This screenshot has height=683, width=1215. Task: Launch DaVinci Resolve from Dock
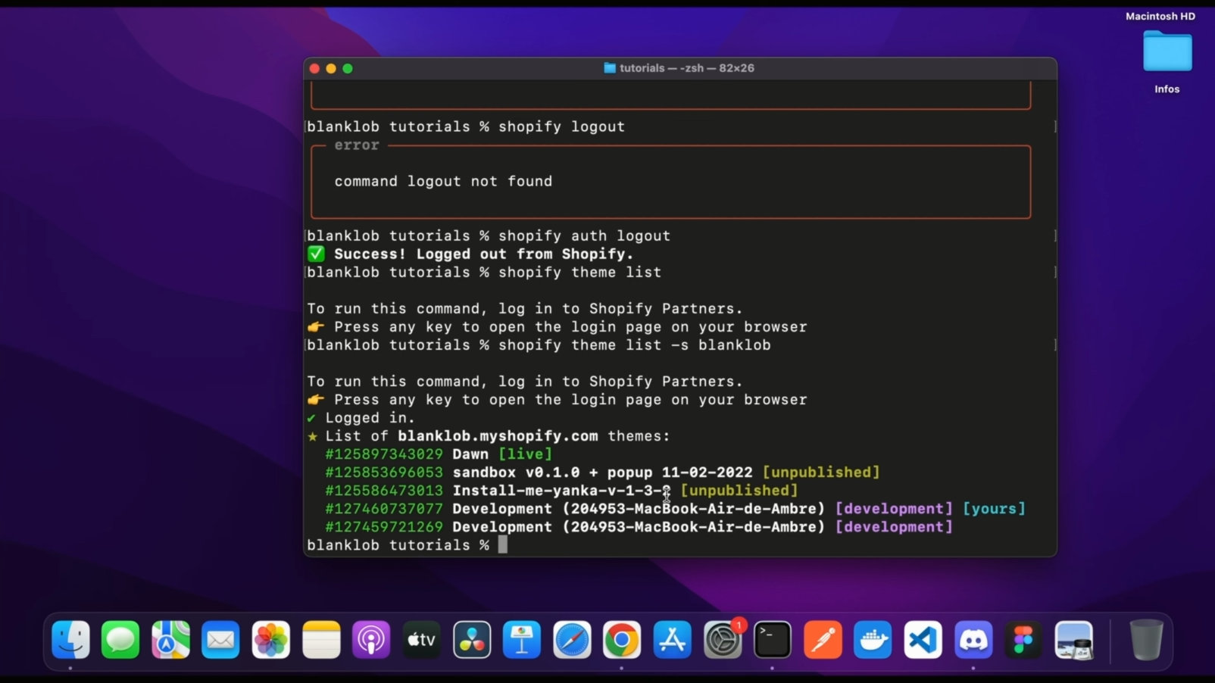(472, 640)
